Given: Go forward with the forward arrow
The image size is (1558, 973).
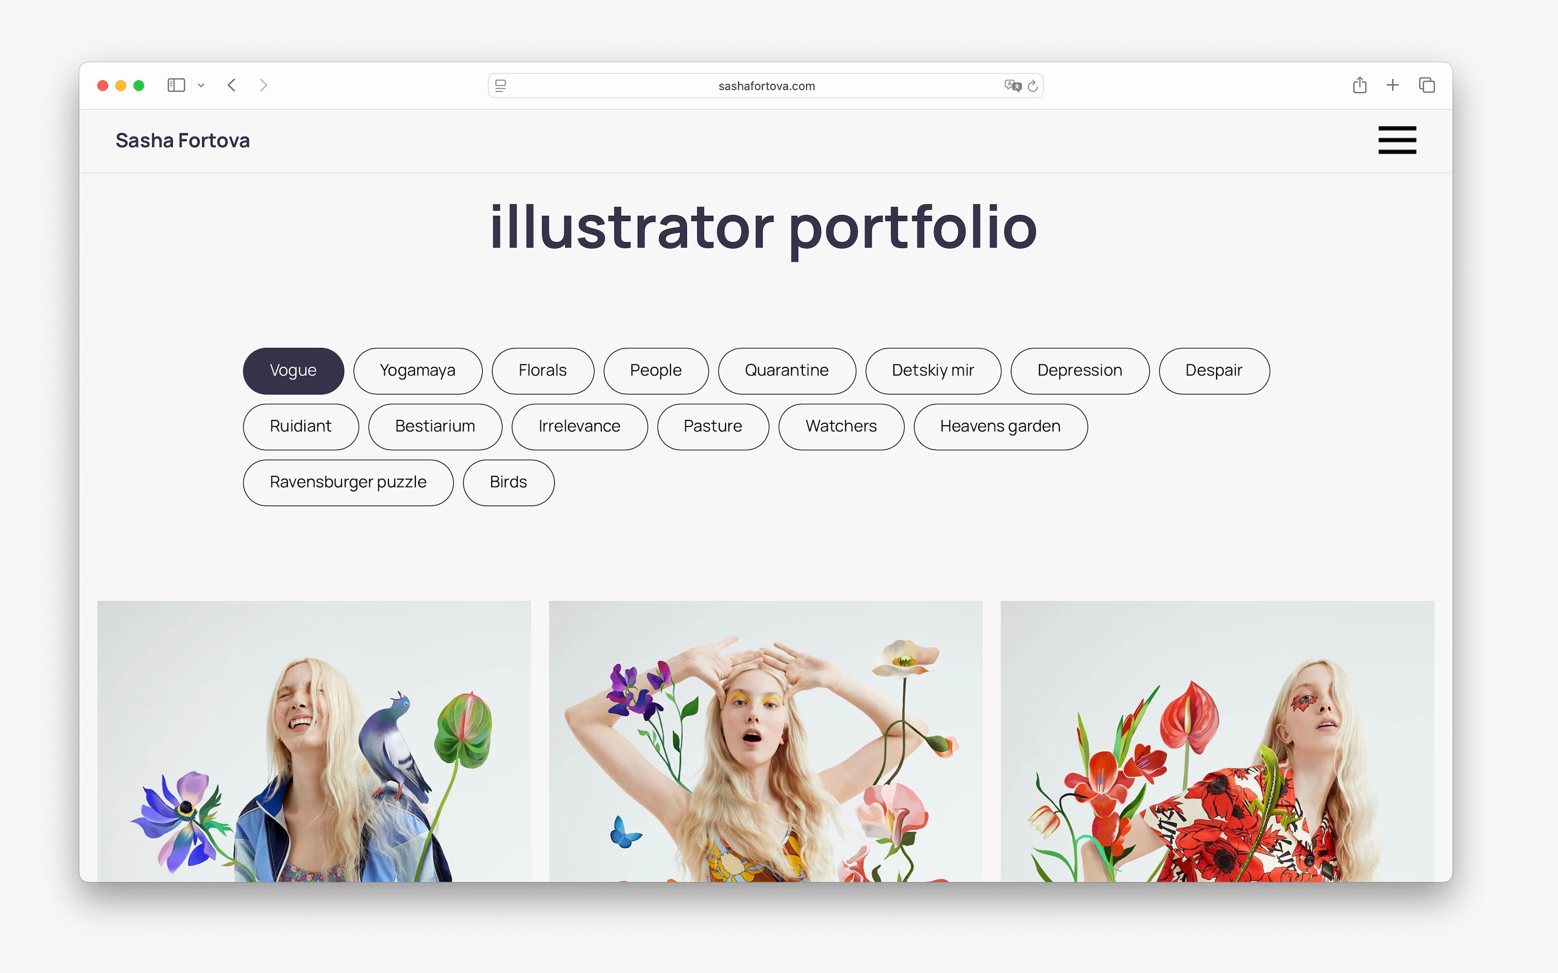Looking at the screenshot, I should 263,85.
